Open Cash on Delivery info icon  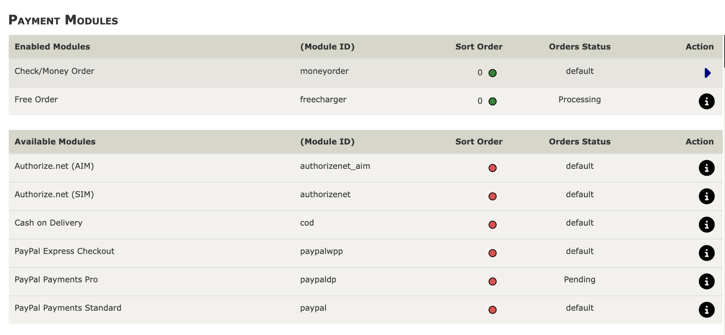click(706, 225)
